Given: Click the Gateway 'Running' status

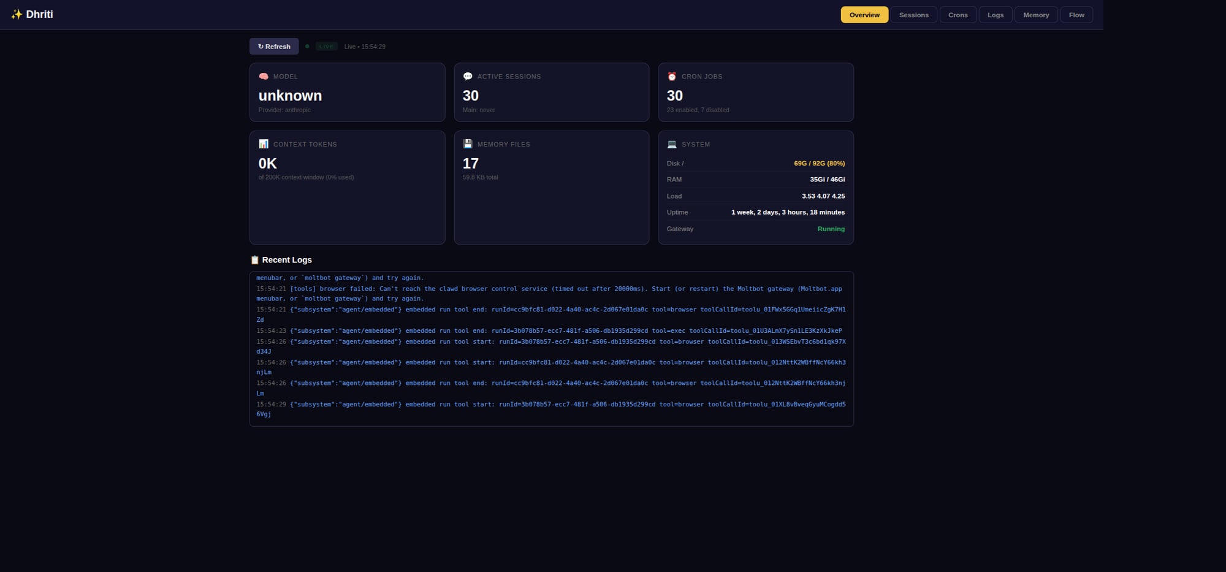Looking at the screenshot, I should coord(831,229).
